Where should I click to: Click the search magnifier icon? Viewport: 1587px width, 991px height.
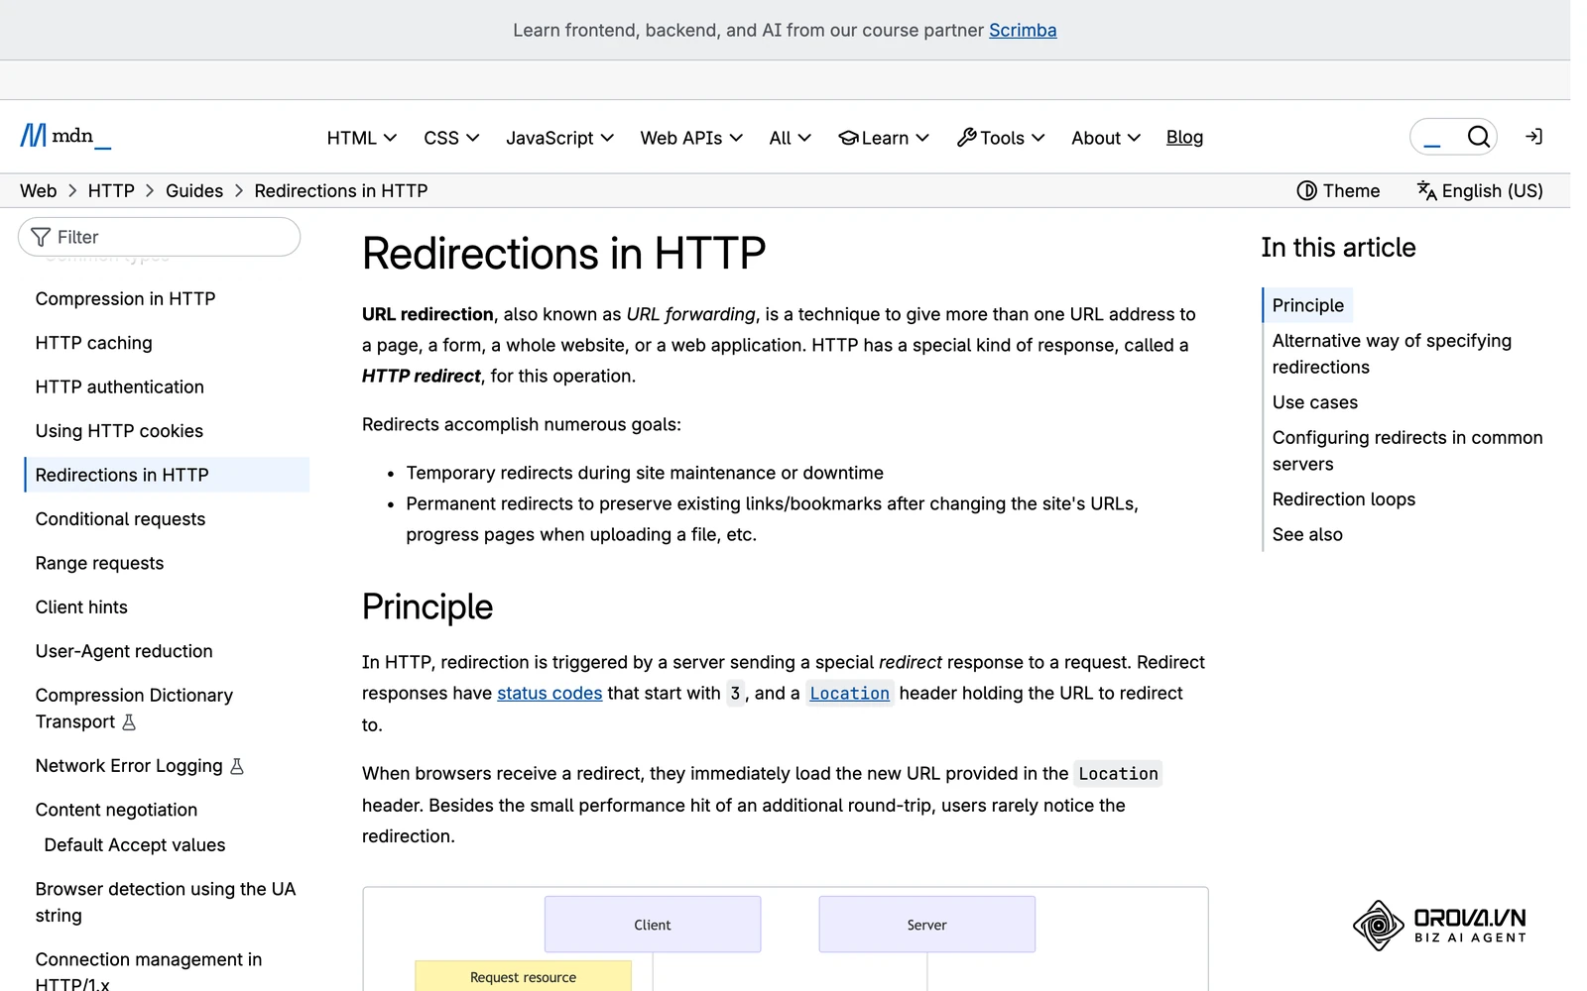1478,137
